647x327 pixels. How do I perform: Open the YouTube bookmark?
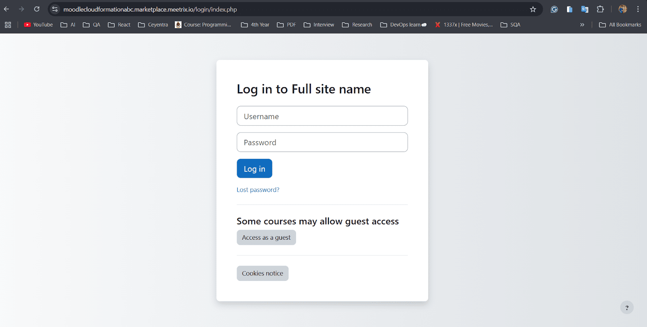(x=38, y=25)
